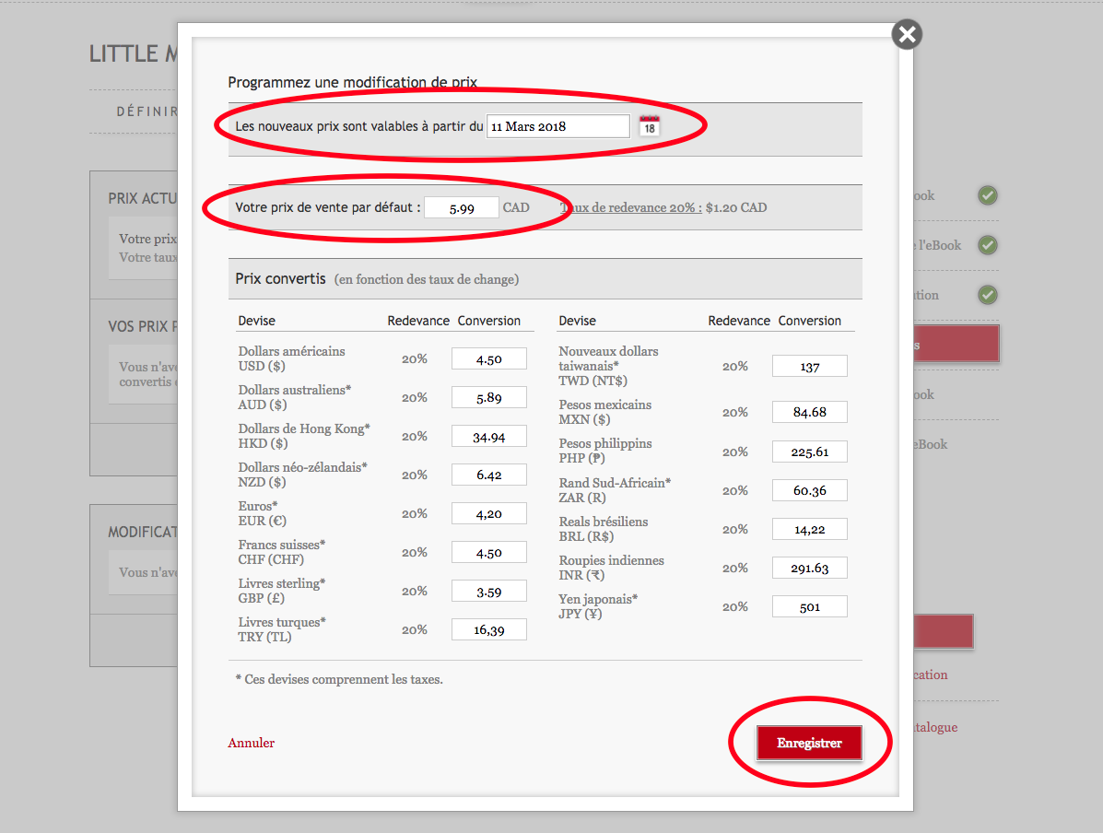This screenshot has width=1103, height=833.
Task: Click the Annuler link
Action: click(x=252, y=743)
